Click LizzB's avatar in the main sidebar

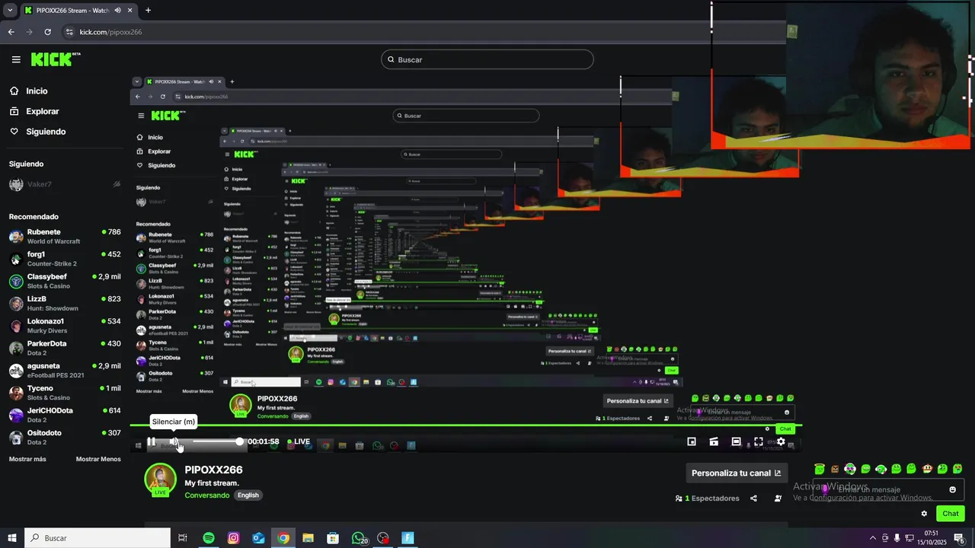pyautogui.click(x=16, y=304)
